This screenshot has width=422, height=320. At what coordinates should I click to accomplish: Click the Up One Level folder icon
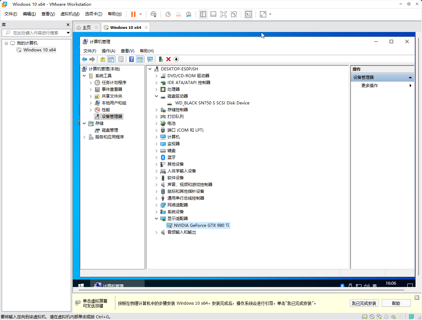pyautogui.click(x=103, y=59)
